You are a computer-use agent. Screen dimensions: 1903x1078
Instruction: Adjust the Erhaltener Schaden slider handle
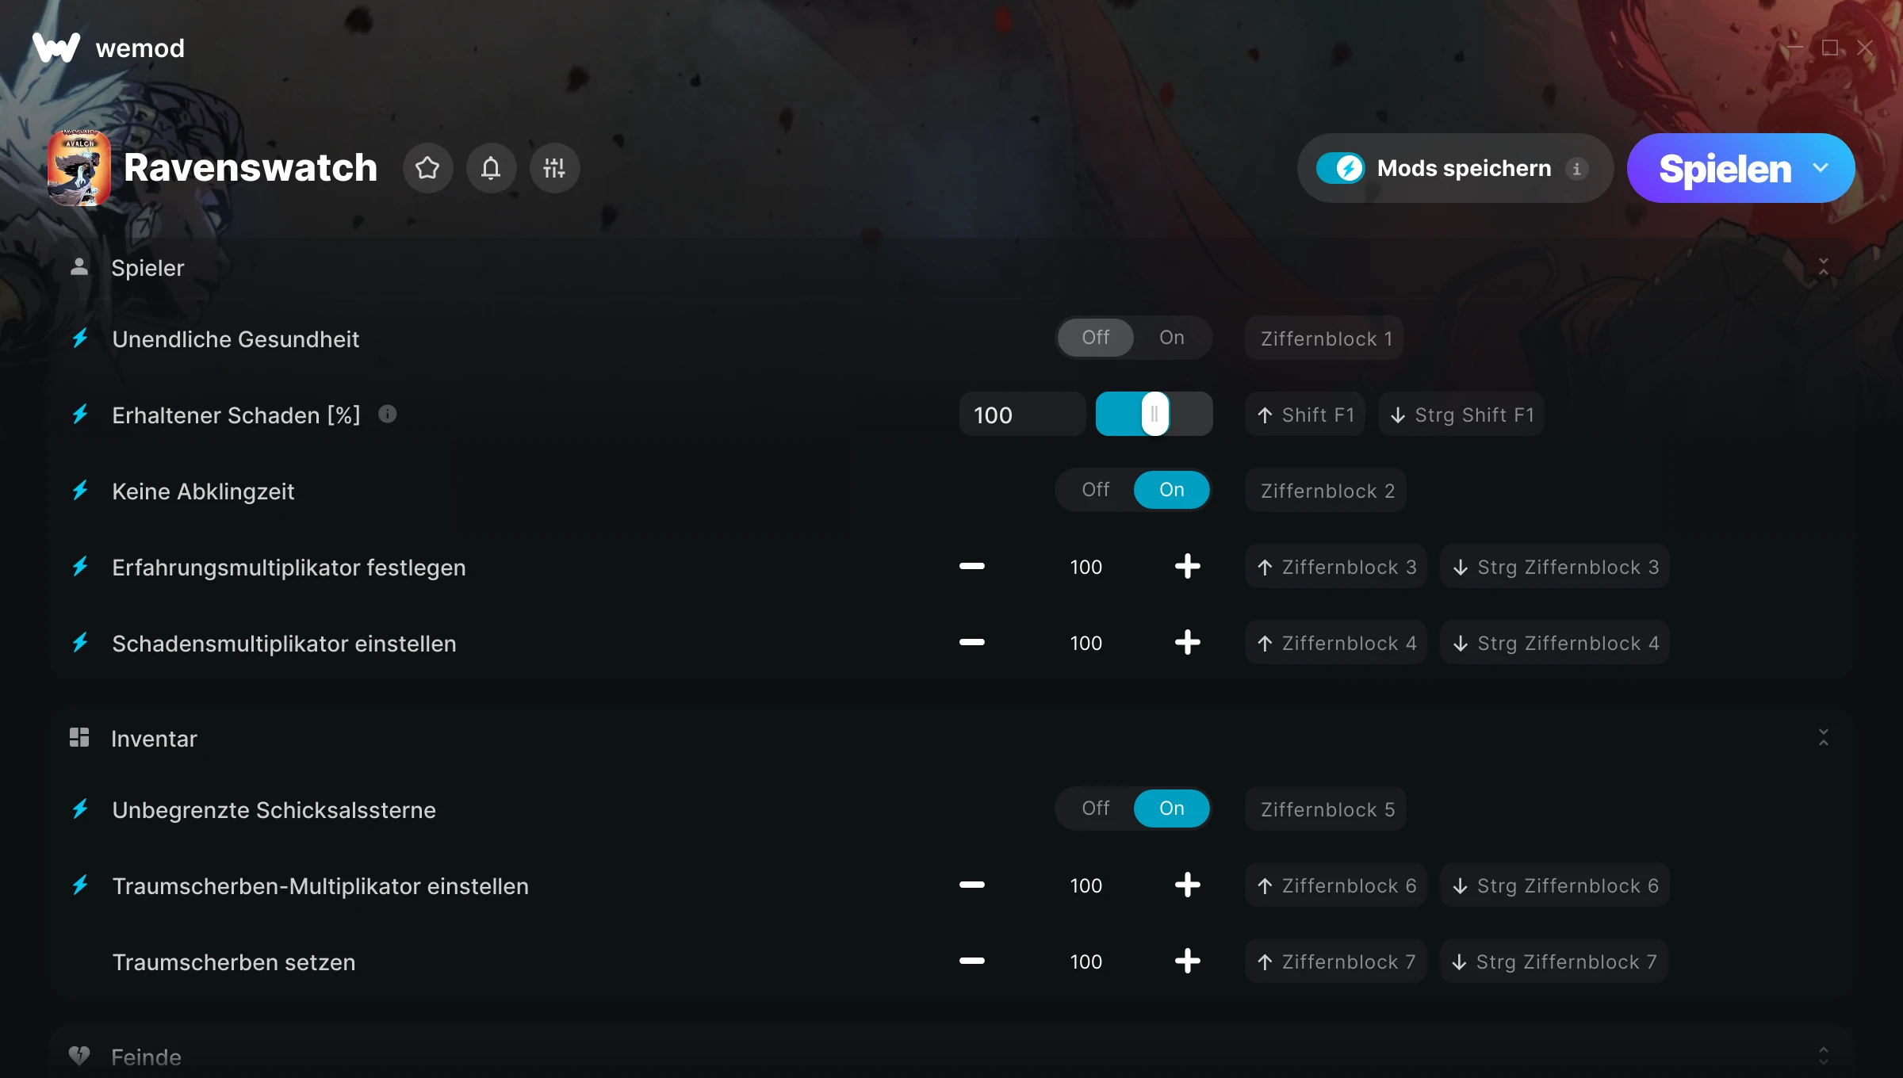click(x=1154, y=414)
